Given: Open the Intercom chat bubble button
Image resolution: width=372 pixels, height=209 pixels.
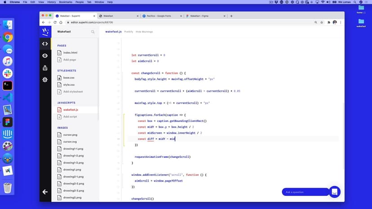Looking at the screenshot, I should pos(335,192).
